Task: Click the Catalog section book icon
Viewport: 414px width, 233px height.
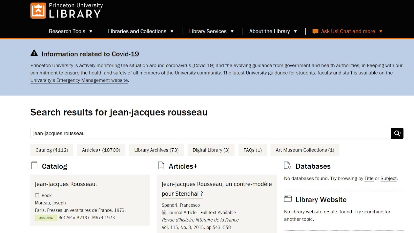Action: [x=34, y=165]
